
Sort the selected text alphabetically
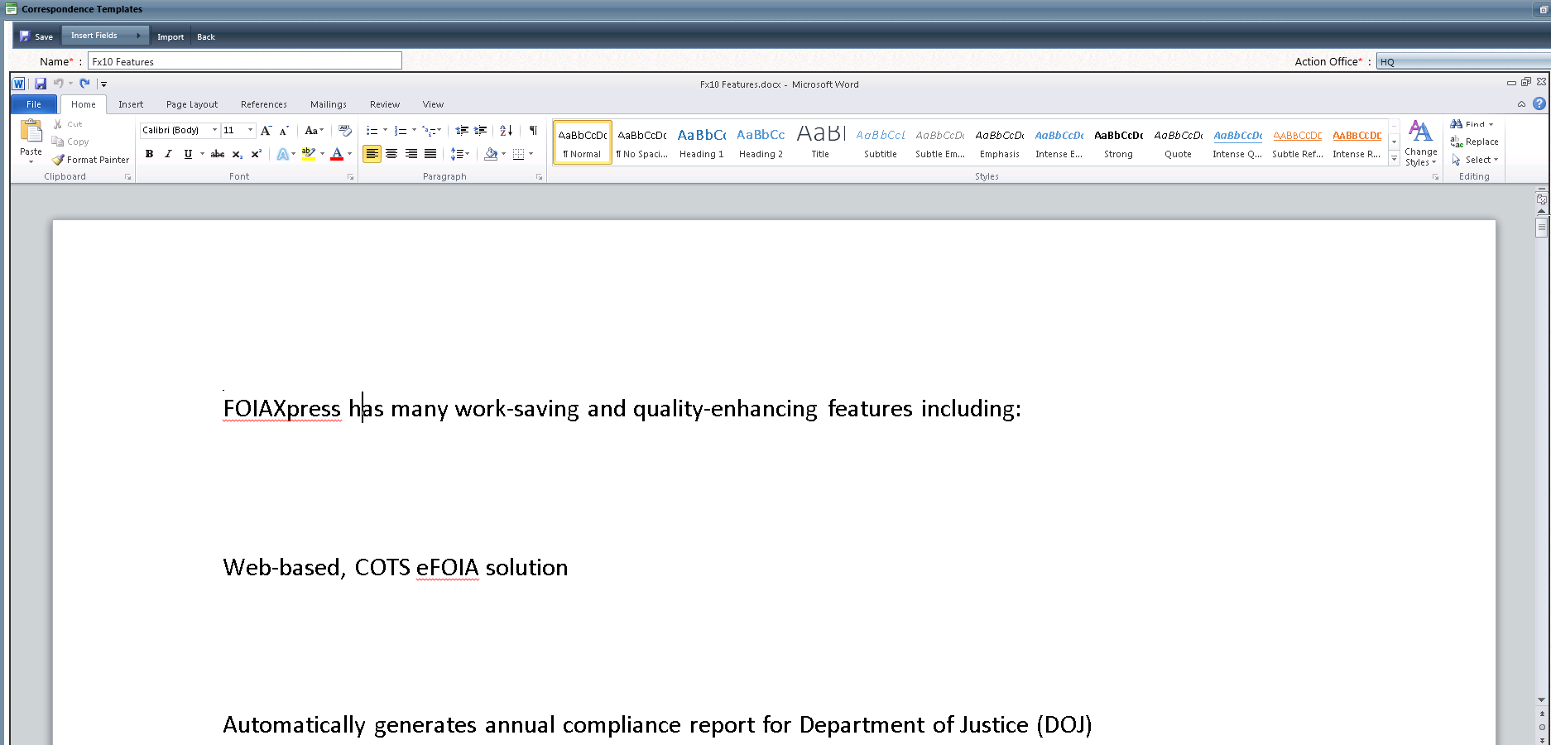[x=507, y=131]
